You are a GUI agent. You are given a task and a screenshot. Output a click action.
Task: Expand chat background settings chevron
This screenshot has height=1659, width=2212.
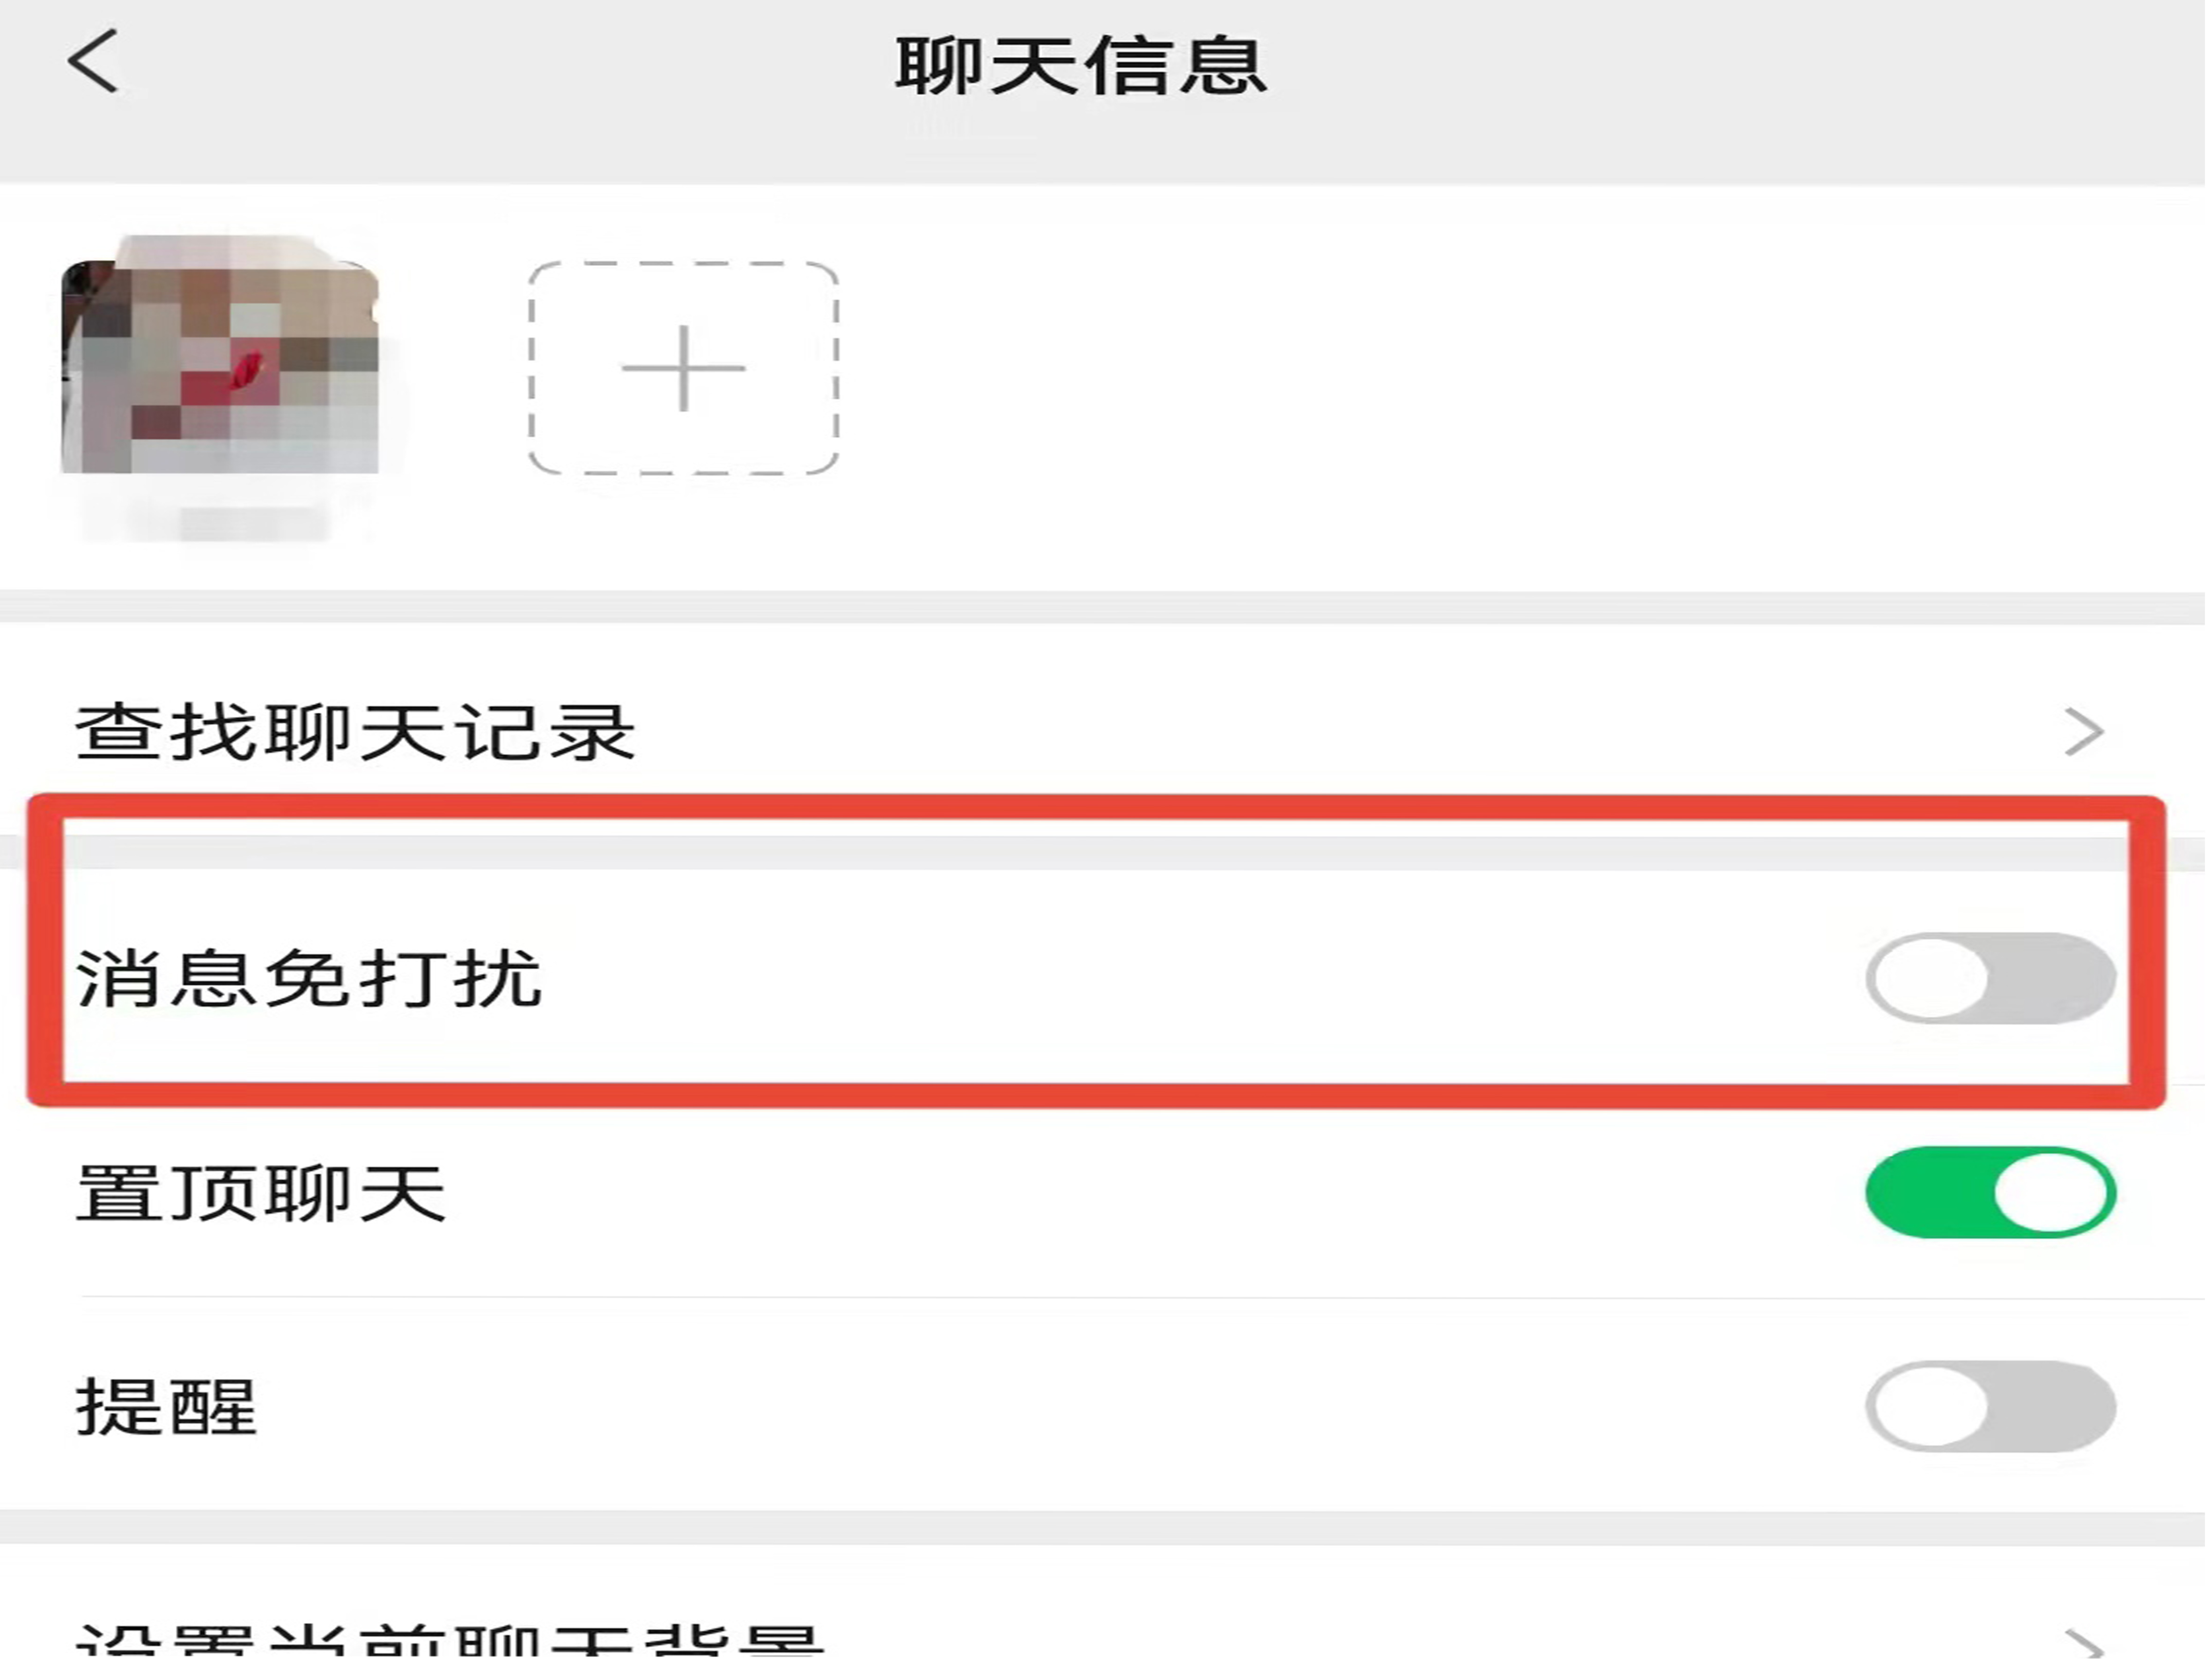click(x=2084, y=1640)
